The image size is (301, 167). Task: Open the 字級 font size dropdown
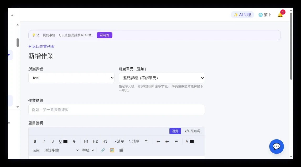(x=88, y=150)
